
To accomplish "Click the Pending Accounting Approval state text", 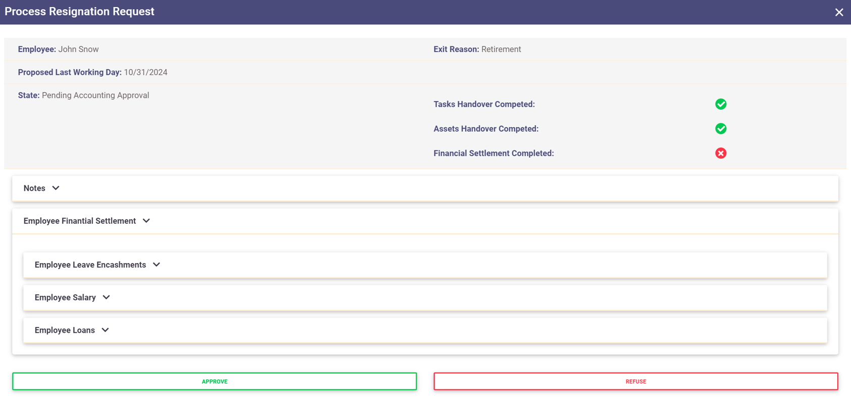I will pyautogui.click(x=95, y=95).
